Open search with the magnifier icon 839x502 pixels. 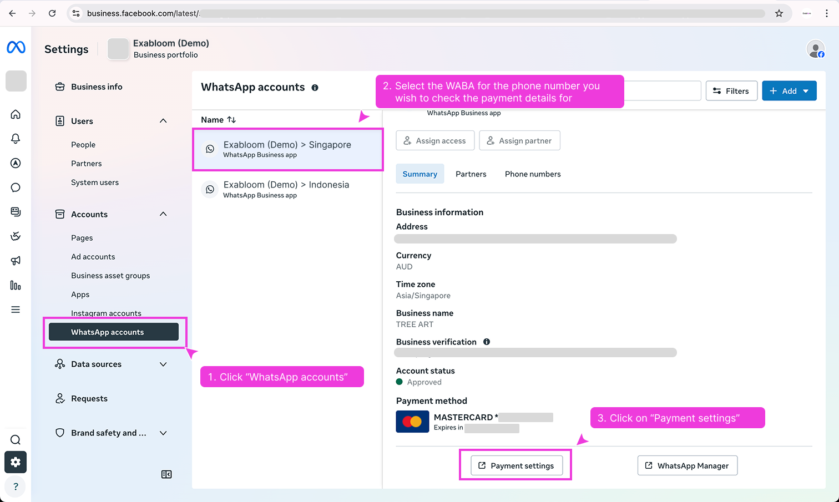coord(16,439)
